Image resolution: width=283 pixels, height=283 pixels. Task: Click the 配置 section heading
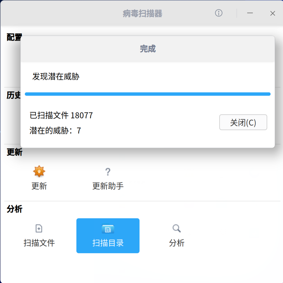click(14, 37)
